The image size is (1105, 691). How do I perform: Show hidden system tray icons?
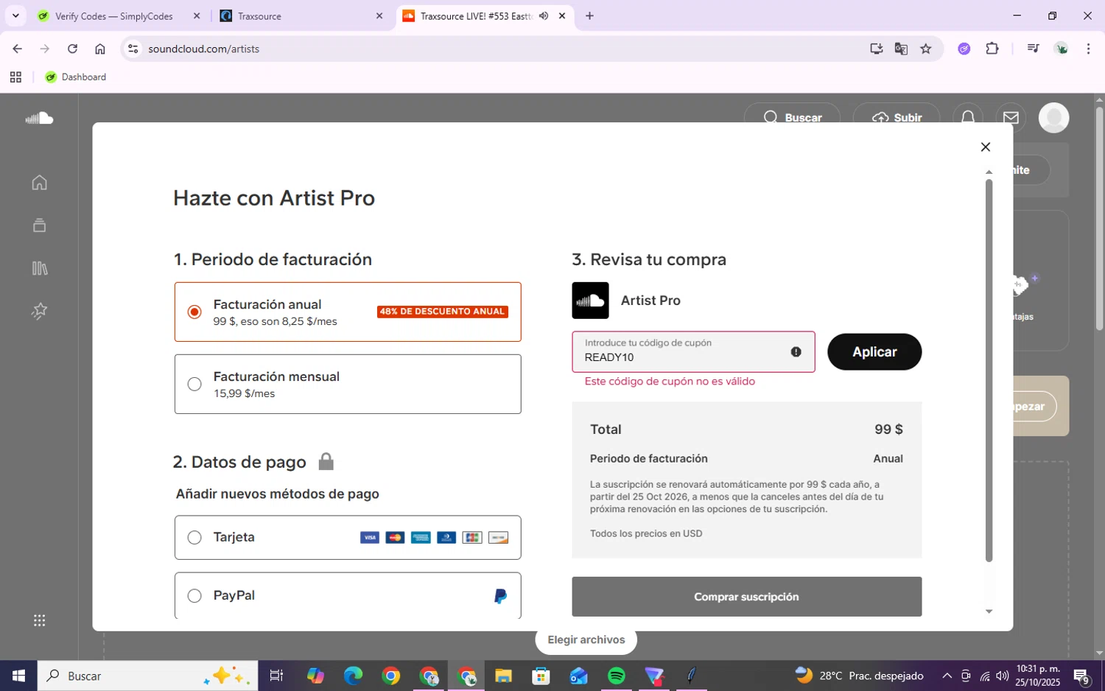point(947,676)
